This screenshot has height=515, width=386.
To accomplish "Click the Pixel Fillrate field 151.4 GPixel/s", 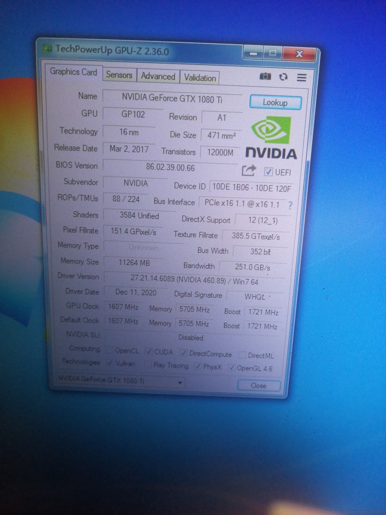I will click(133, 231).
